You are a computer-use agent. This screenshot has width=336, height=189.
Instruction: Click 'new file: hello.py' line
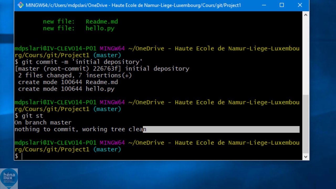pos(79,28)
